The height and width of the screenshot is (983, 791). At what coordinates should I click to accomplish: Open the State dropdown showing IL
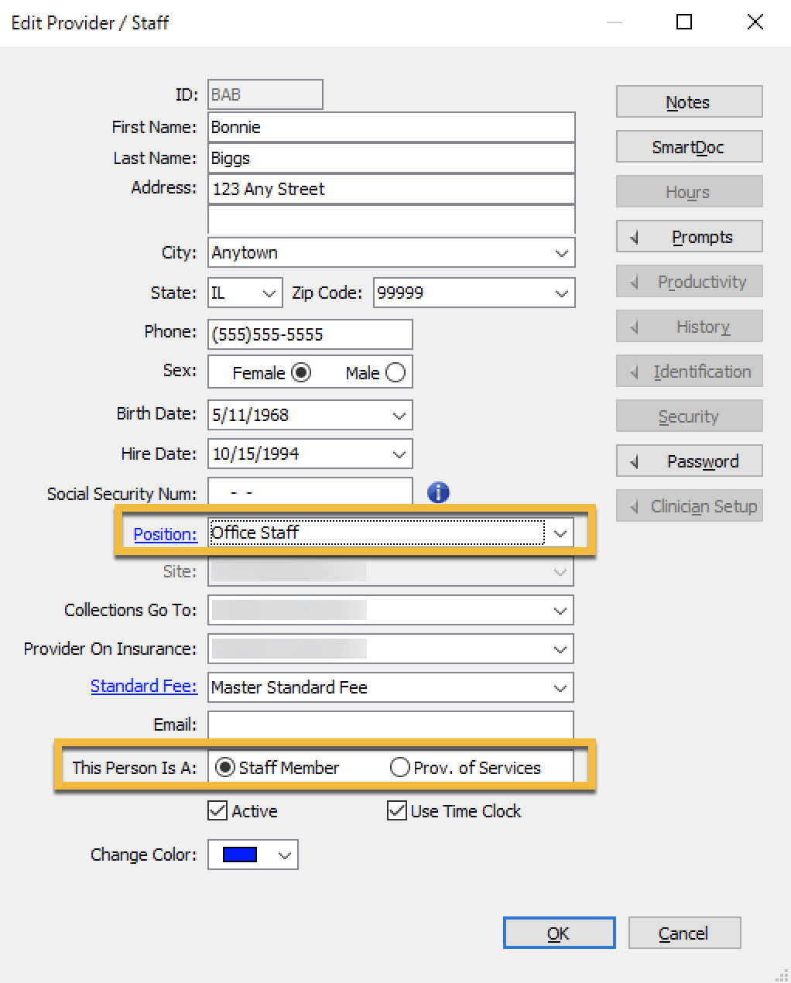coord(268,293)
